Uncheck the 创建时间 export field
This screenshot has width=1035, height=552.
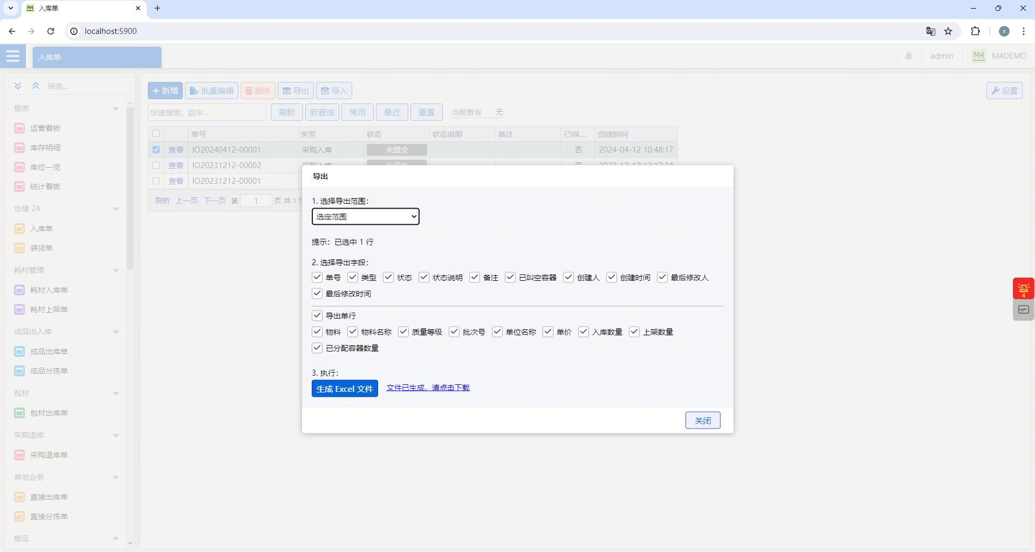(x=612, y=277)
